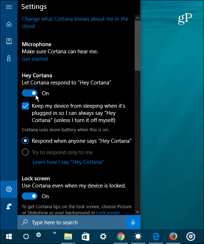Click the scrollbar down arrow
The height and width of the screenshot is (244, 204).
pyautogui.click(x=138, y=212)
